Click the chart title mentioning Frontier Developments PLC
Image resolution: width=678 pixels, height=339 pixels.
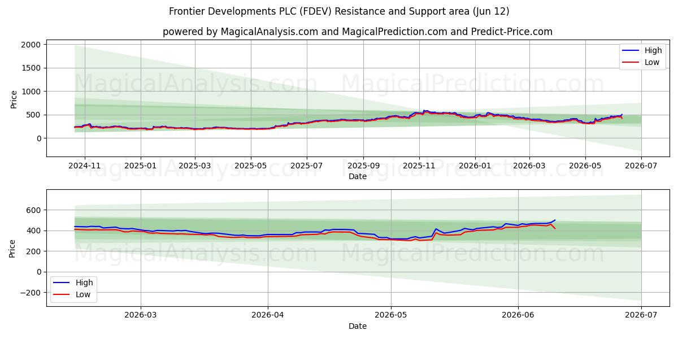tap(339, 11)
